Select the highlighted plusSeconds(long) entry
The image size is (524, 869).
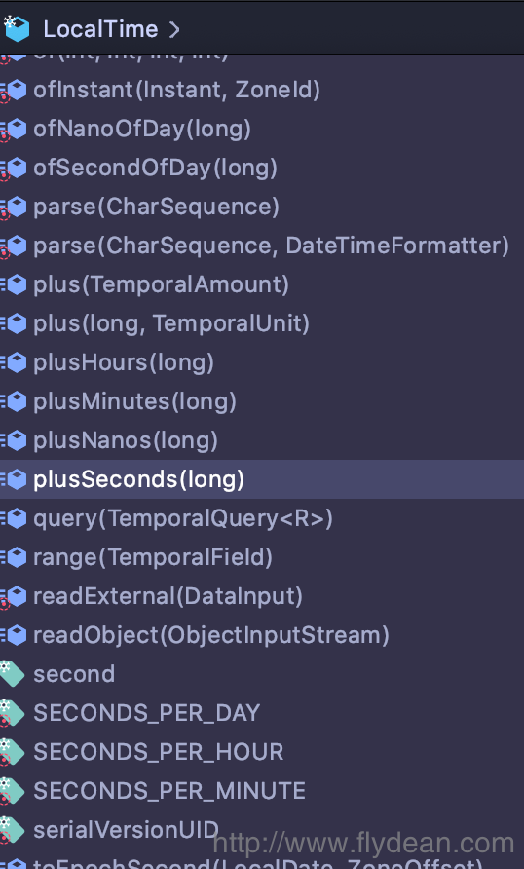coord(262,479)
